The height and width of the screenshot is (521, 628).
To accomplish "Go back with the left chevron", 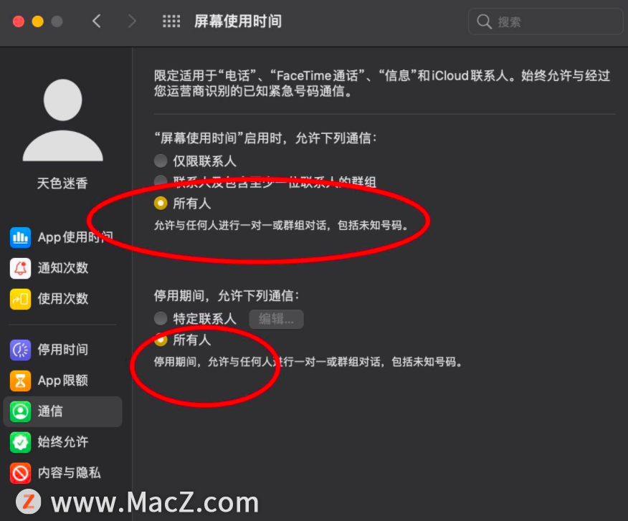I will point(97,21).
